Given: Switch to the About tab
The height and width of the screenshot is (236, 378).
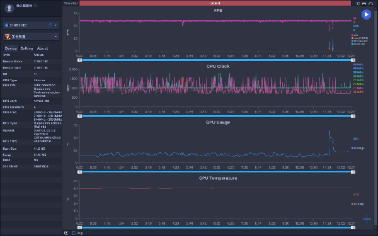Looking at the screenshot, I should (42, 48).
